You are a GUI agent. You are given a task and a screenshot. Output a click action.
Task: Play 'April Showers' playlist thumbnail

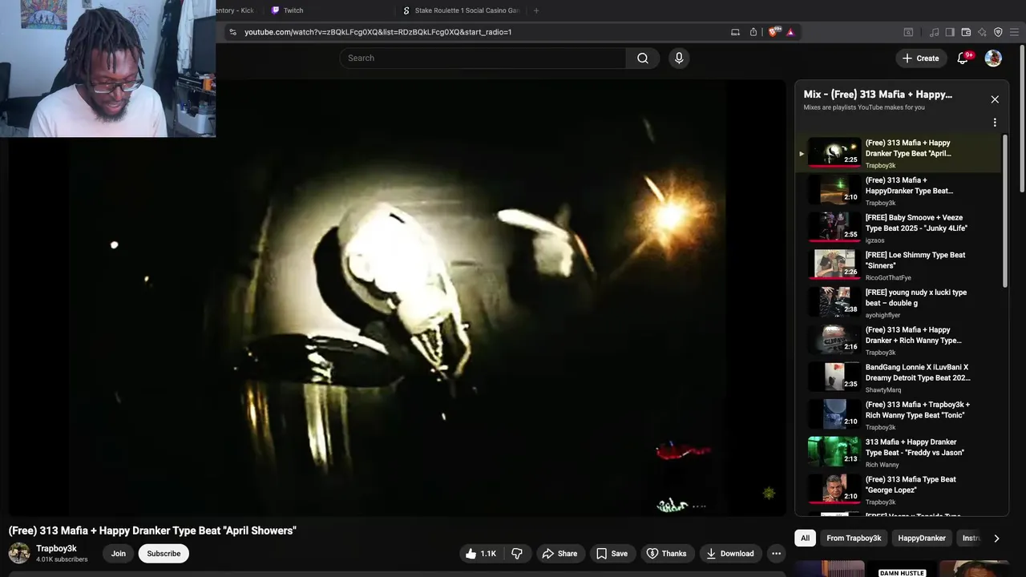pos(834,152)
